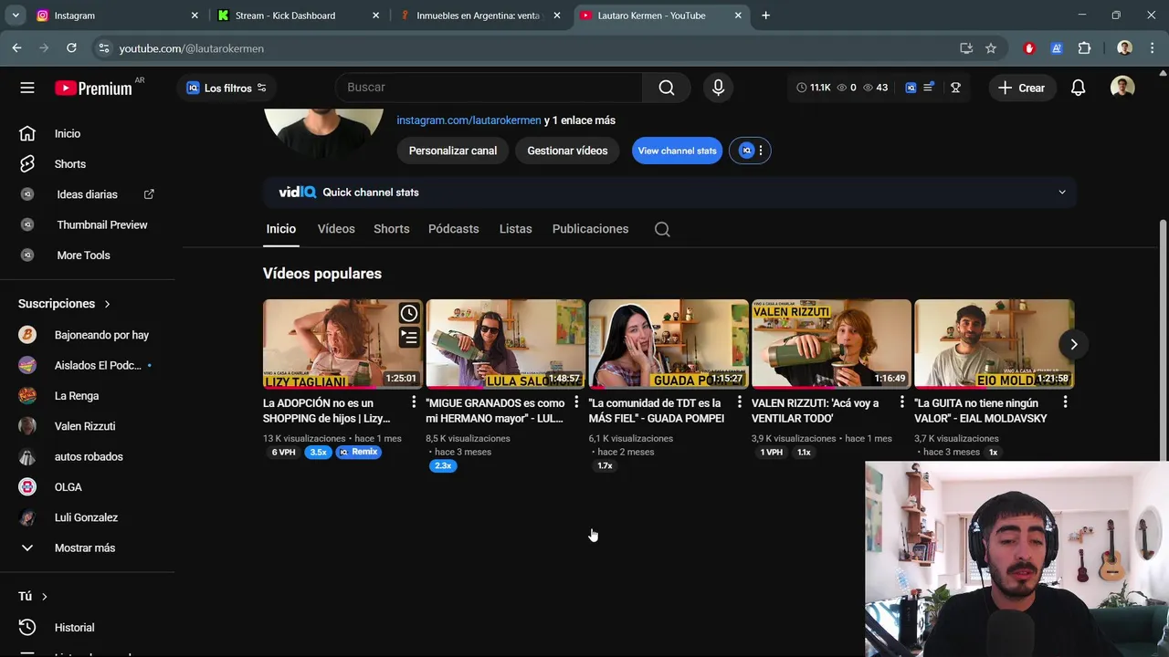Open the YouTube account avatar menu
1169x657 pixels.
1122,88
